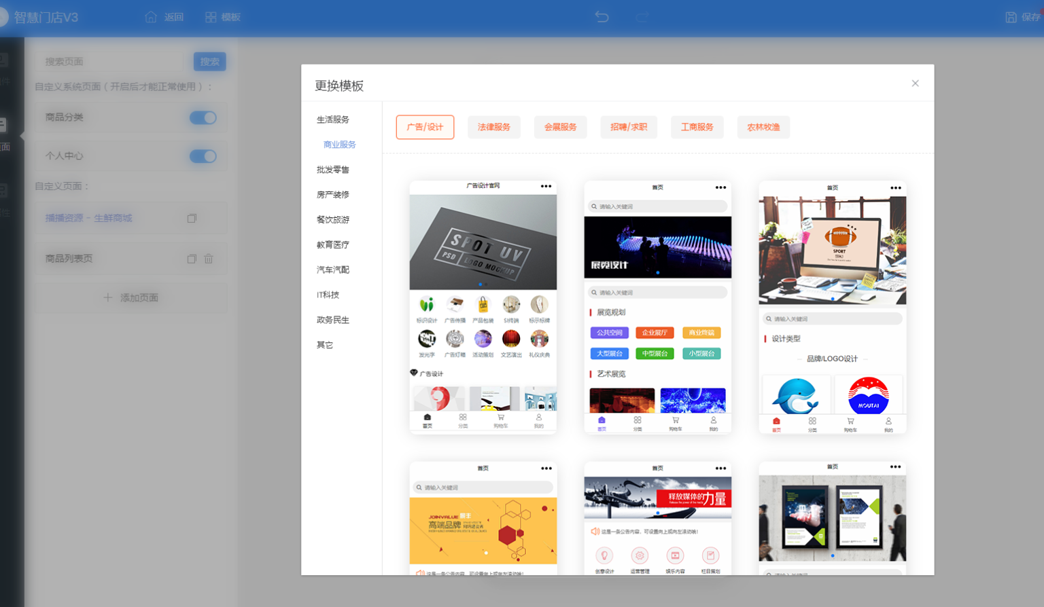The height and width of the screenshot is (607, 1044).
Task: Duplicate 播播资源-生鲜商城 using its copy icon
Action: coord(192,218)
